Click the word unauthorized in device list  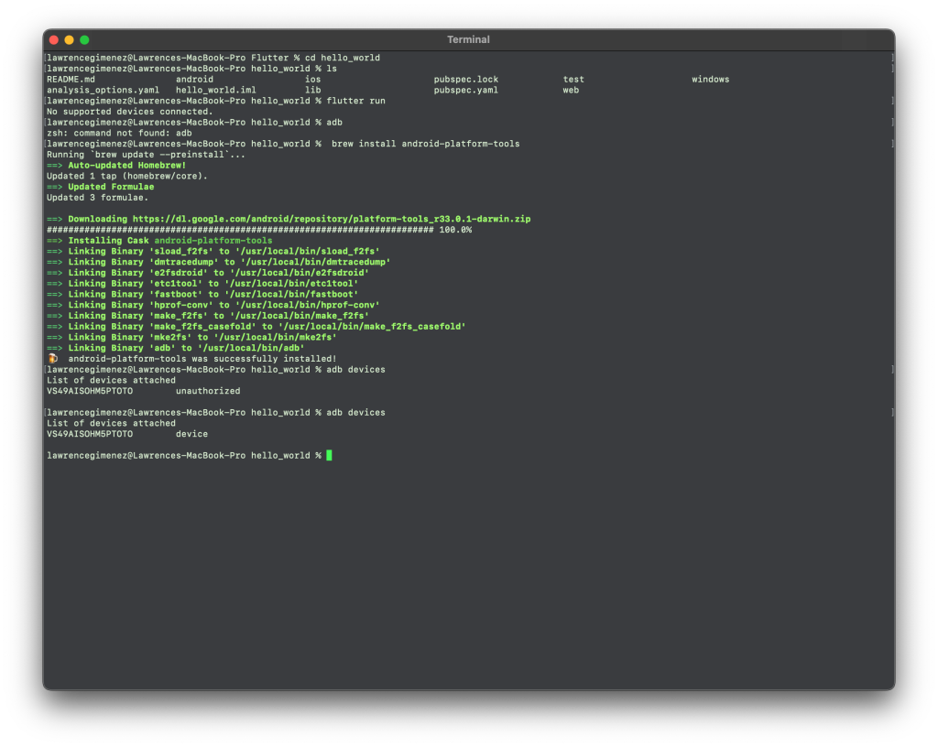[x=208, y=391]
